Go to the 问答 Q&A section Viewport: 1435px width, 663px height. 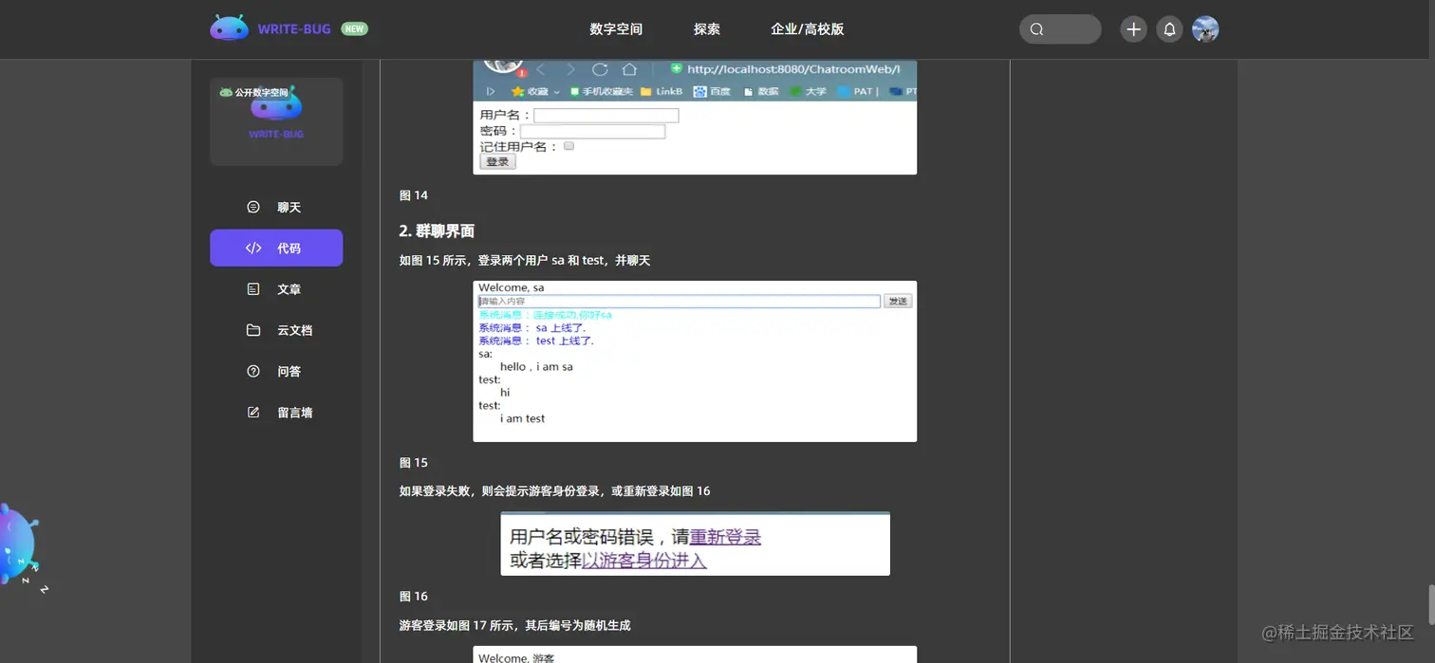pyautogui.click(x=276, y=371)
